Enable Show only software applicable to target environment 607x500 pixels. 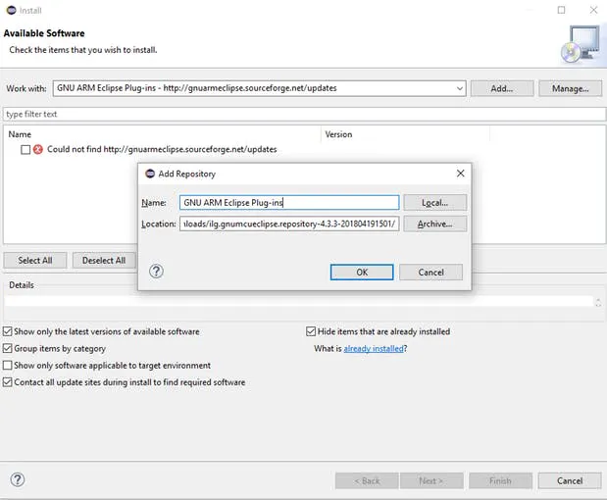coord(8,366)
